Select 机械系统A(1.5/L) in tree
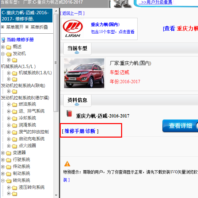Viewport: 198px width, 198px height. 18,66
